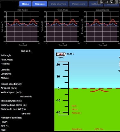
Task: Click the RSSI: label
Action: pyautogui.click(x=4, y=130)
